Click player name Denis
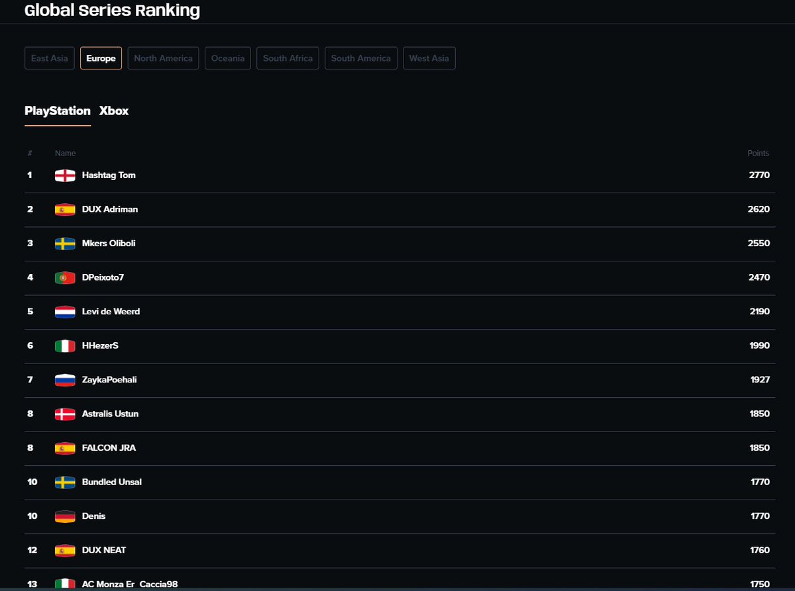 coord(93,516)
